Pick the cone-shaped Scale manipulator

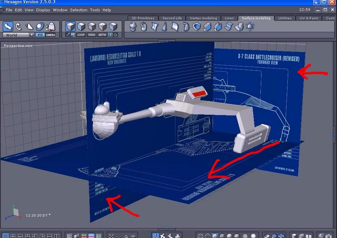point(29,27)
